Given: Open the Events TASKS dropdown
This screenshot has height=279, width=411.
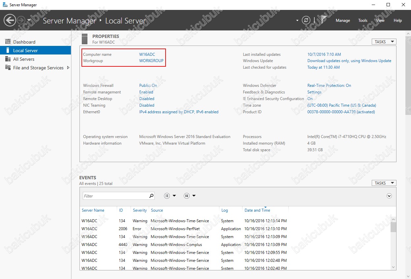Looking at the screenshot, I should [x=384, y=183].
